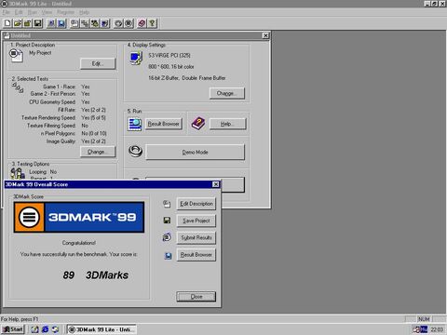Image resolution: width=447 pixels, height=335 pixels.
Task: Click the 3DMark 99 Lite taskbar button
Action: click(102, 329)
